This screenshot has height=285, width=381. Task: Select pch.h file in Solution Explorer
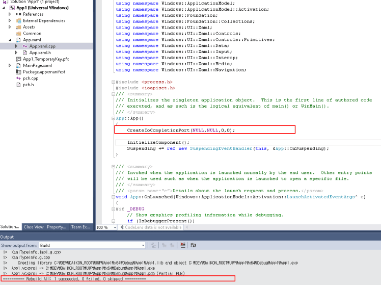[x=29, y=85]
